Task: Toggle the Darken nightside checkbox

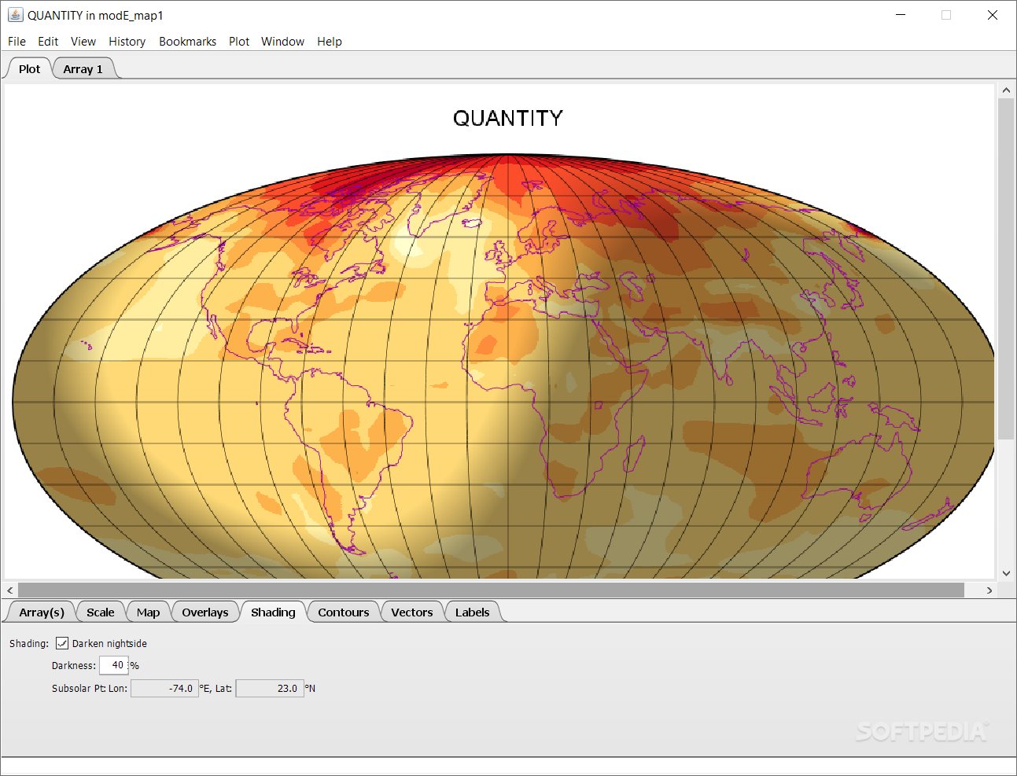Action: point(62,643)
